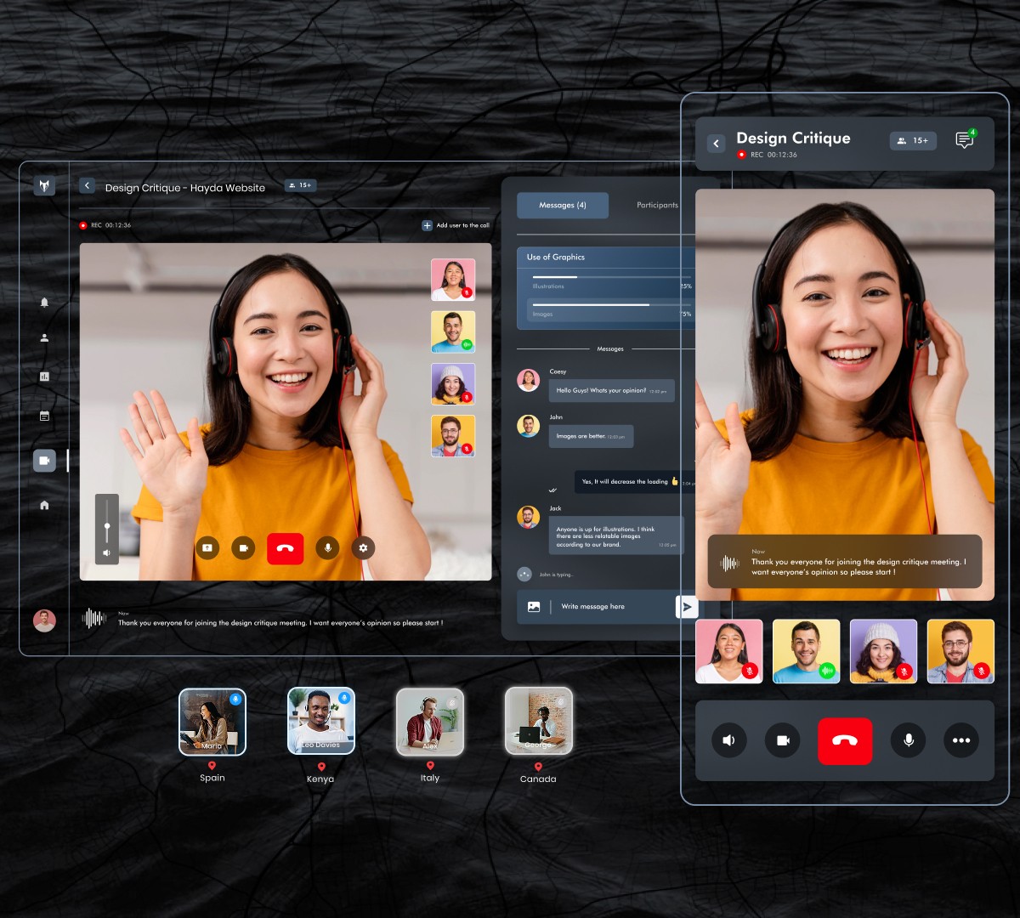Click the message "Yes, It will decrease the loading"
The width and height of the screenshot is (1020, 918).
pyautogui.click(x=636, y=481)
